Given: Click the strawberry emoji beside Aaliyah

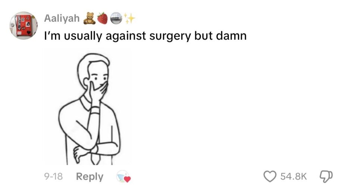Looking at the screenshot, I should (102, 18).
